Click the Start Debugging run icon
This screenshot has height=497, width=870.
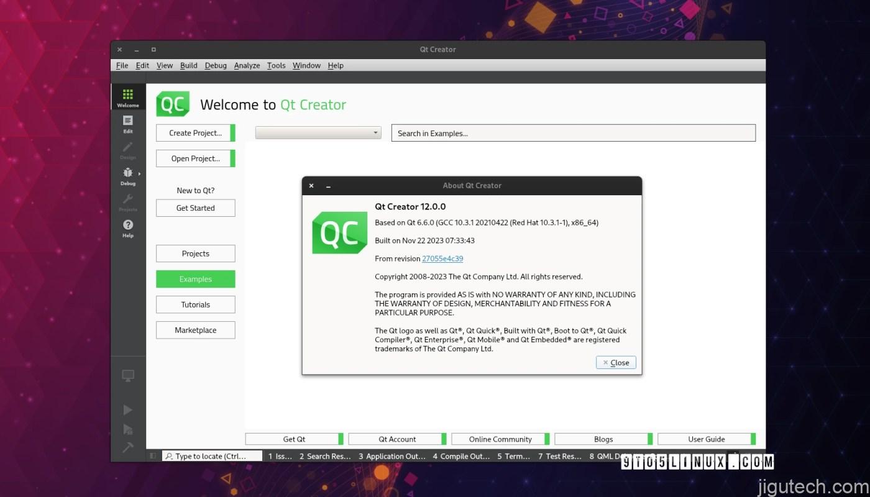(128, 429)
